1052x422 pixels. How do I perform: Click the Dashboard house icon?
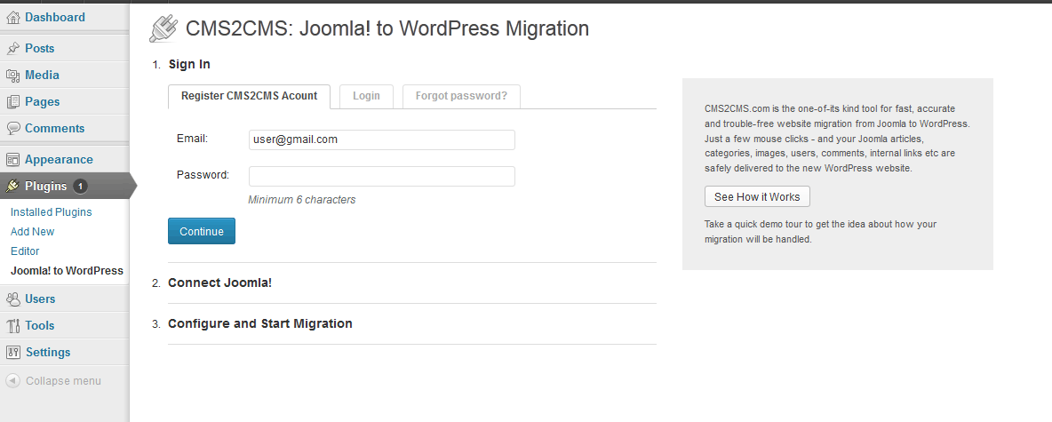[x=12, y=18]
